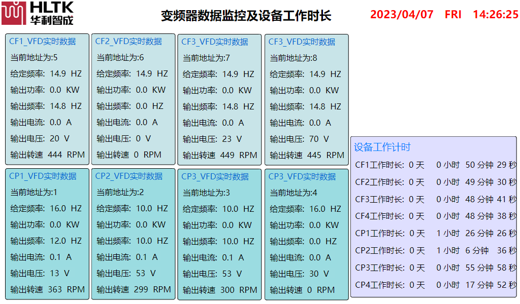Click the CP1 给定频率 value 16.0
This screenshot has height=304, width=520.
coord(58,209)
